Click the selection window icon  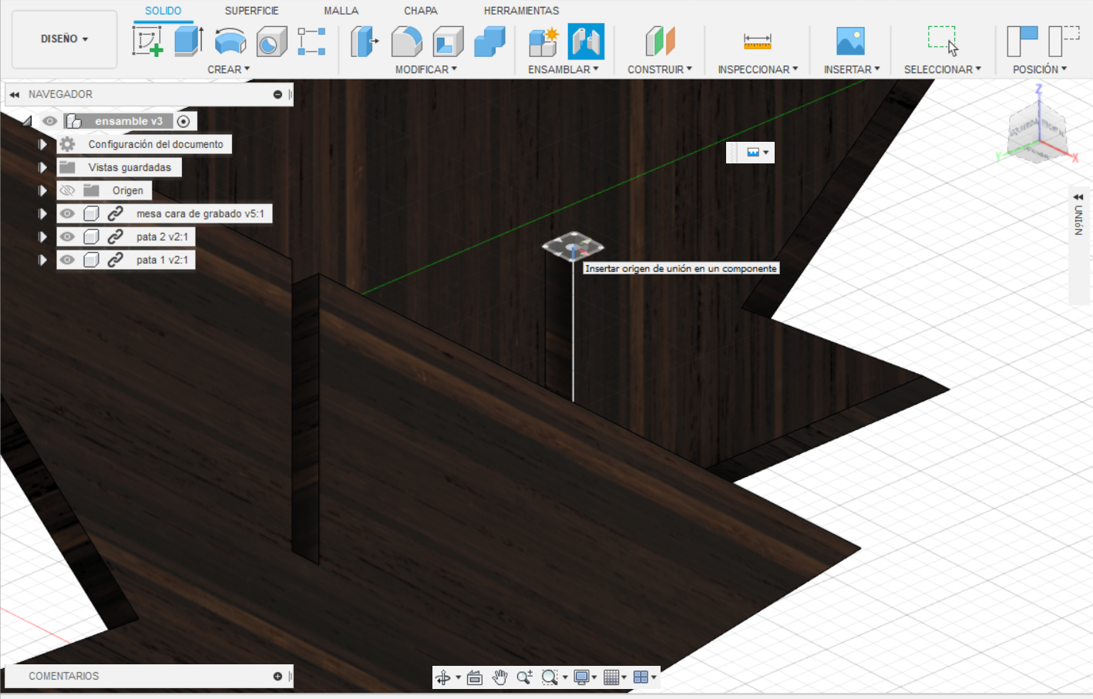point(943,41)
